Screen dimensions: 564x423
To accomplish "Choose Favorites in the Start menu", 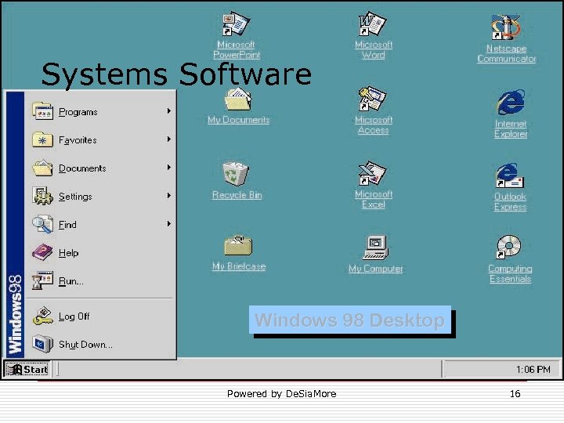I will point(100,139).
